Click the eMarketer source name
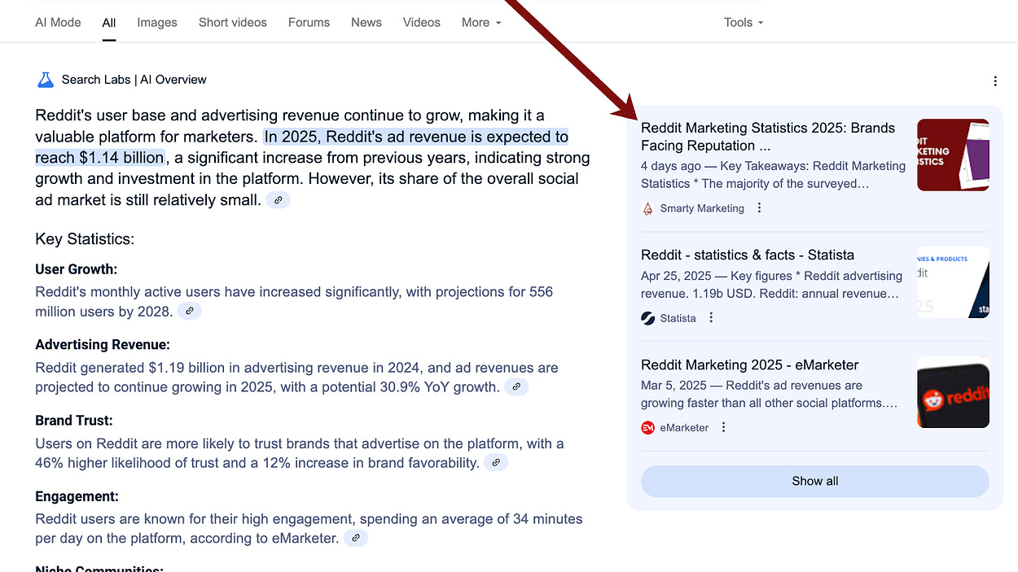Screen dimensions: 1018x572 point(684,428)
